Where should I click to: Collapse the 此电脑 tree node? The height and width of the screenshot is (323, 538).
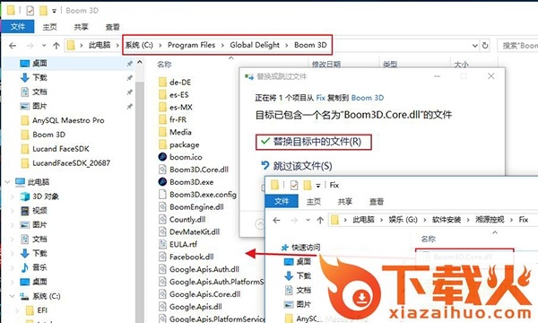click(7, 182)
